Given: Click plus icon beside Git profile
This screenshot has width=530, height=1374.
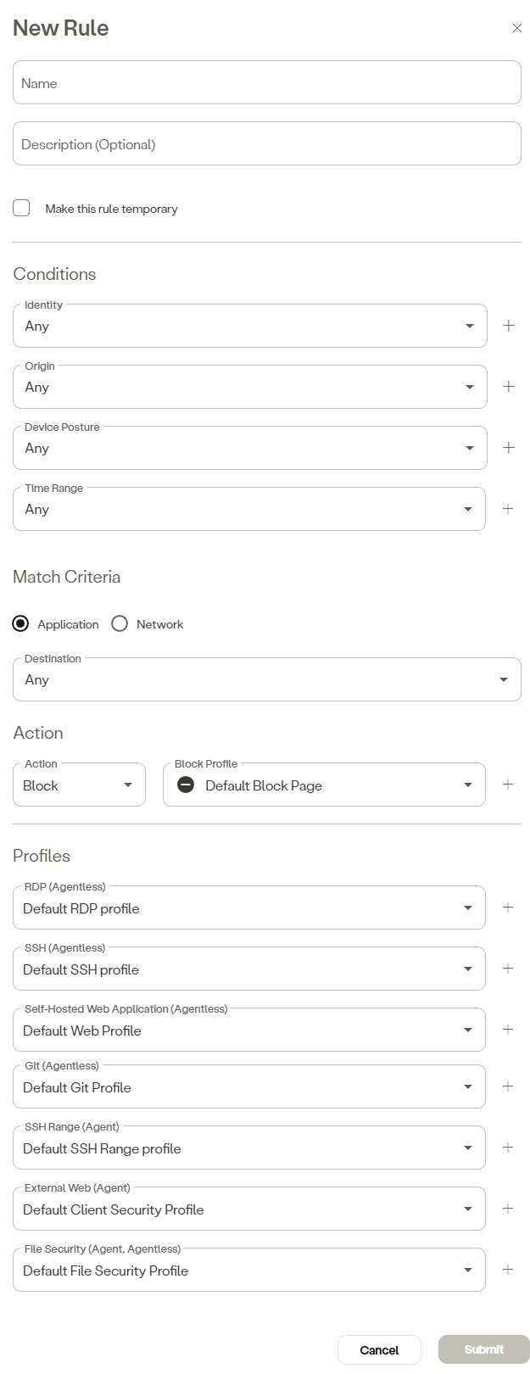Looking at the screenshot, I should pyautogui.click(x=508, y=1086).
